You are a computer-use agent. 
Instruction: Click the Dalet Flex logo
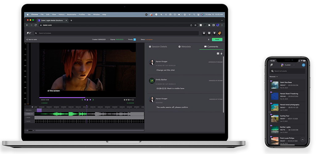29,33
